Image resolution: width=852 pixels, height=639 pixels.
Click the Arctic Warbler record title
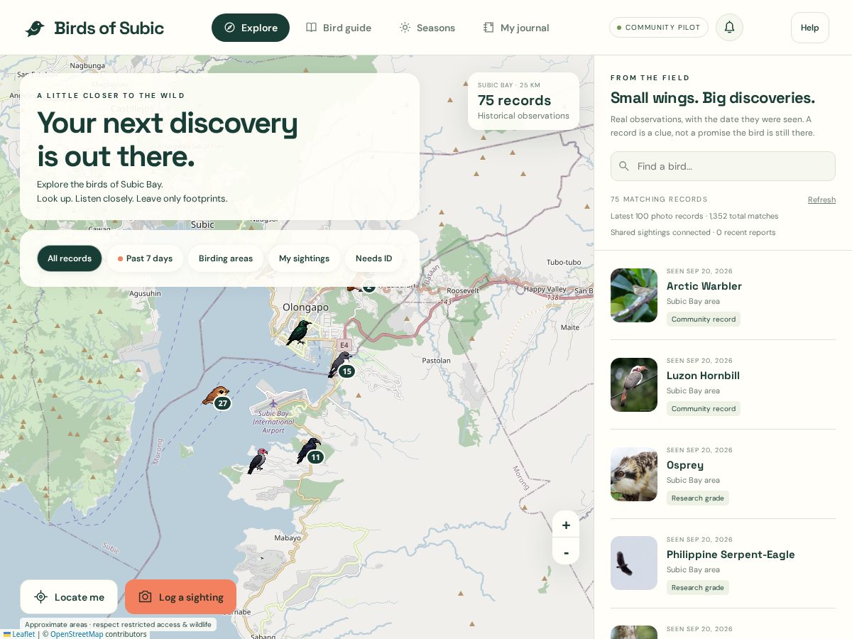704,286
